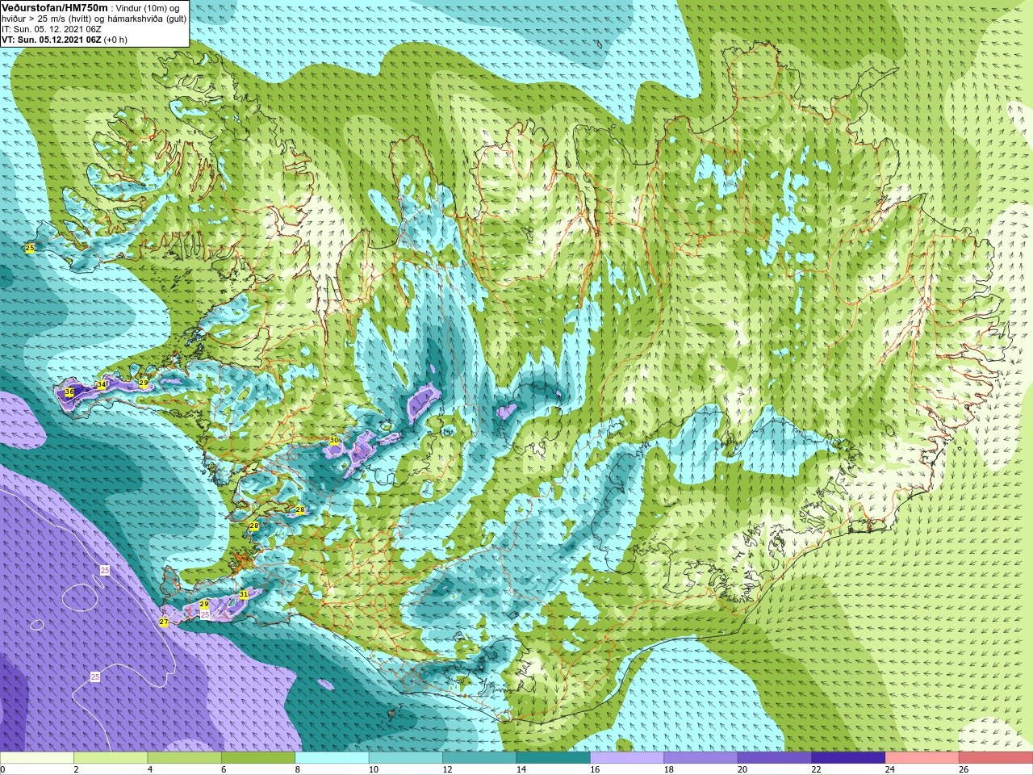Click the 'Vindur (10m) og' header text
Viewport: 1033px width, 775px height.
pos(148,8)
